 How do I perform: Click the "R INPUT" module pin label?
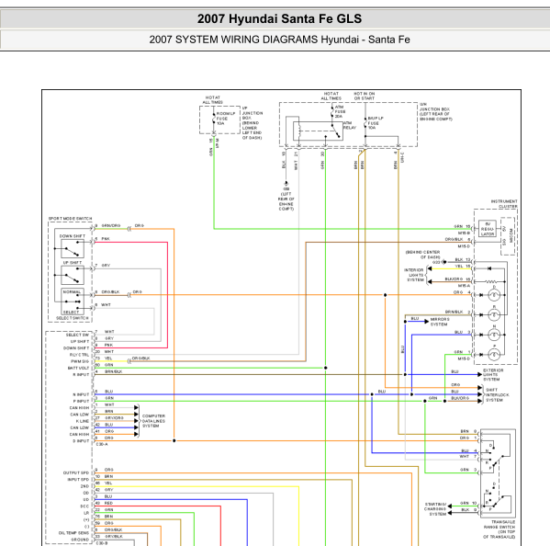(x=81, y=375)
